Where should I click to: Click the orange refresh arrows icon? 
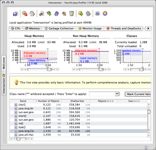[x=105, y=13]
